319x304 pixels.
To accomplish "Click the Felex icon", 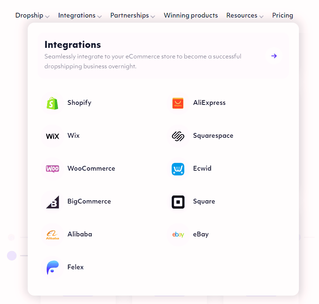I will coord(53,267).
